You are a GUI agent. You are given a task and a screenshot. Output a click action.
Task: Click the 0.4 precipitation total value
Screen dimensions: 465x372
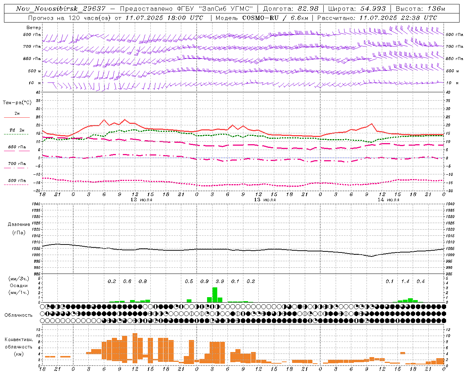click(421, 281)
